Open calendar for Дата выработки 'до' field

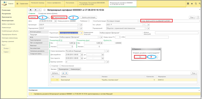click(103, 54)
